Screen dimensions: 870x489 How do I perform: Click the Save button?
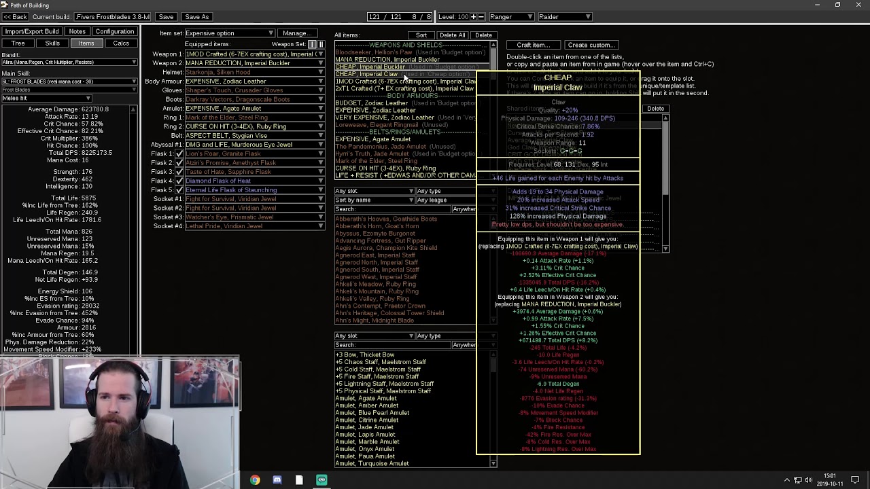(166, 16)
